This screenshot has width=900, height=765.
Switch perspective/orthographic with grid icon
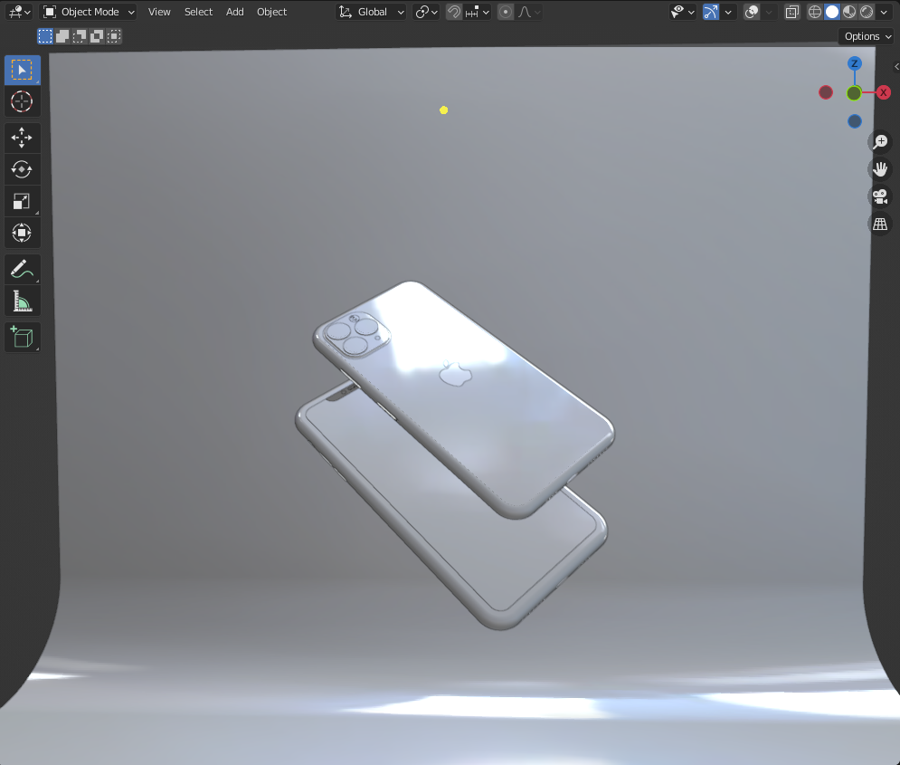coord(880,224)
